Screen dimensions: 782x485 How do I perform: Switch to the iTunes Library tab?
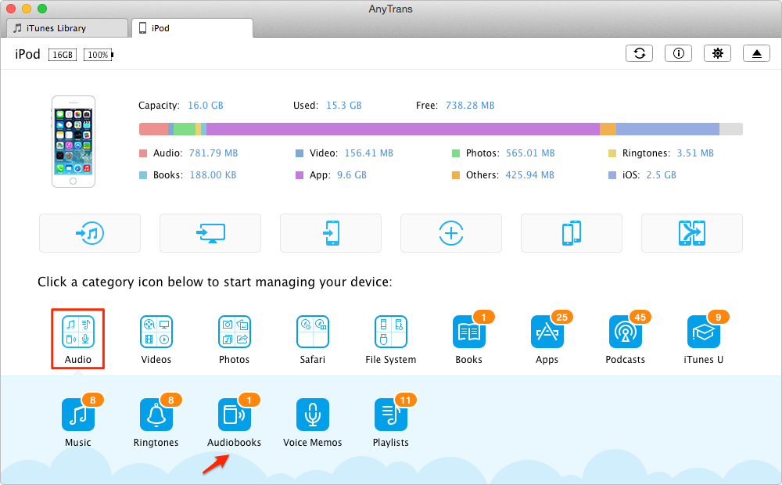[x=67, y=28]
